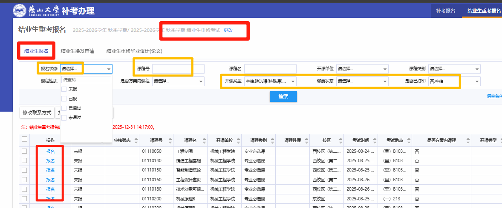Select the checkbox for course 01110050 row
The height and width of the screenshot is (208, 502).
24,151
